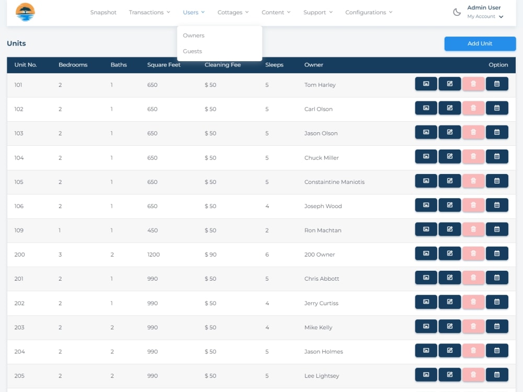Click unit number 109
523x392 pixels.
point(19,230)
